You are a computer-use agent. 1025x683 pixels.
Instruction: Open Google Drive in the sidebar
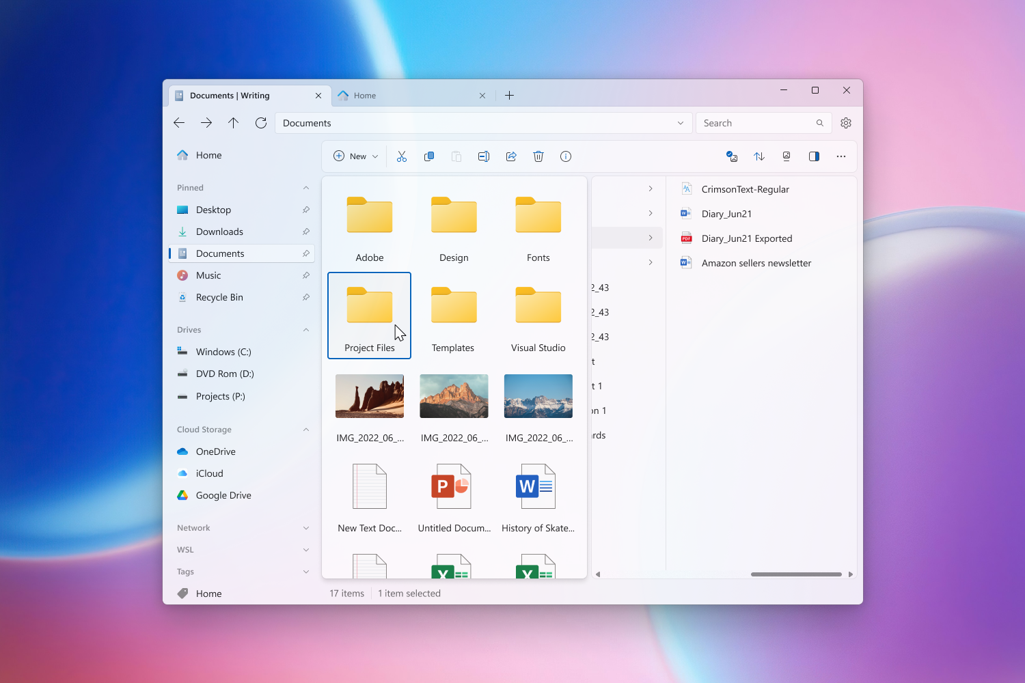223,495
